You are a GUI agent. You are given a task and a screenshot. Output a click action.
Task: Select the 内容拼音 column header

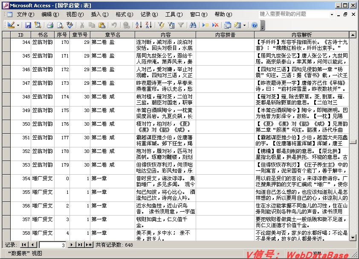[x=225, y=35]
